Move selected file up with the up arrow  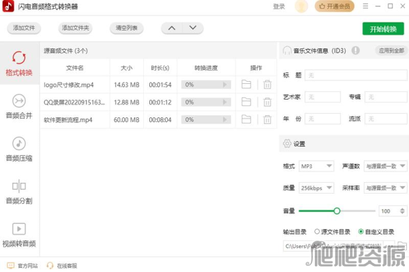[x=172, y=28]
